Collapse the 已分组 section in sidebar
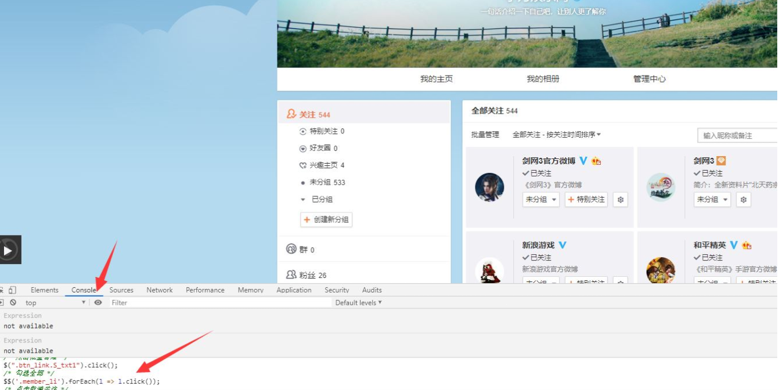This screenshot has width=779, height=390. 302,200
